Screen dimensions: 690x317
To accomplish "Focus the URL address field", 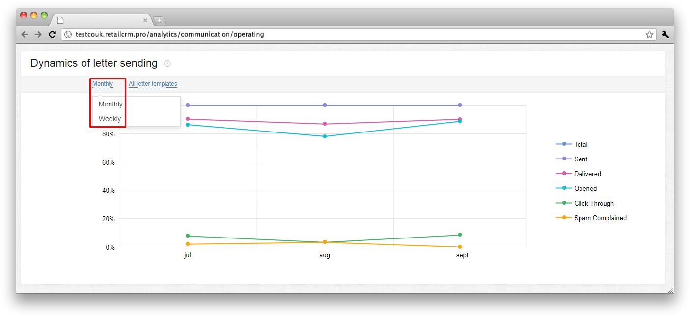I will [359, 34].
